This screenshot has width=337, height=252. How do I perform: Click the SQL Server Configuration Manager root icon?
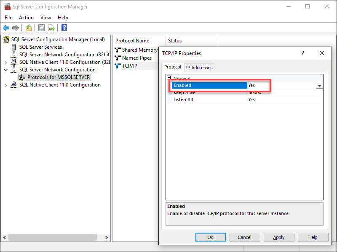[6, 39]
